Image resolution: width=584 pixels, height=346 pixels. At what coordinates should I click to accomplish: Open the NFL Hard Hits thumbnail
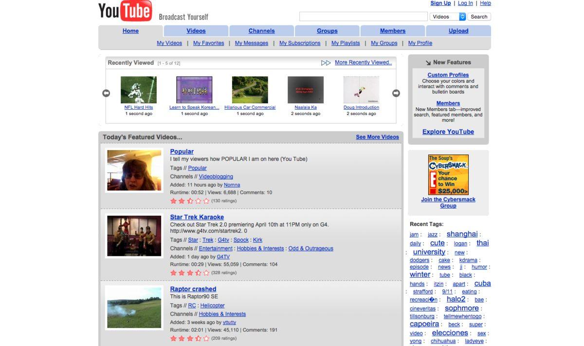click(x=139, y=90)
